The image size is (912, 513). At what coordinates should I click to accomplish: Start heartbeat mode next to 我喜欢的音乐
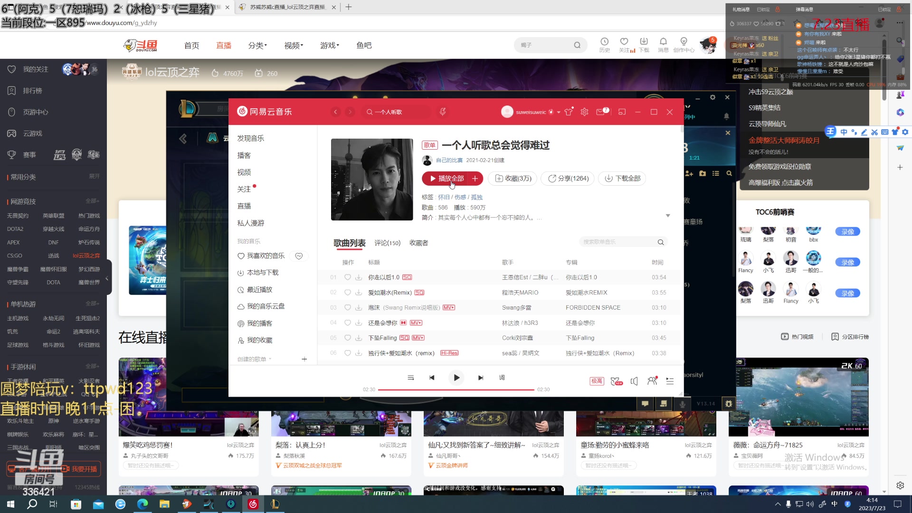point(299,256)
